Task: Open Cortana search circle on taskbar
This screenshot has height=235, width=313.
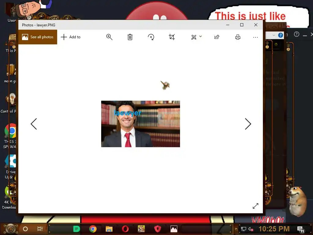Action: coord(25,229)
